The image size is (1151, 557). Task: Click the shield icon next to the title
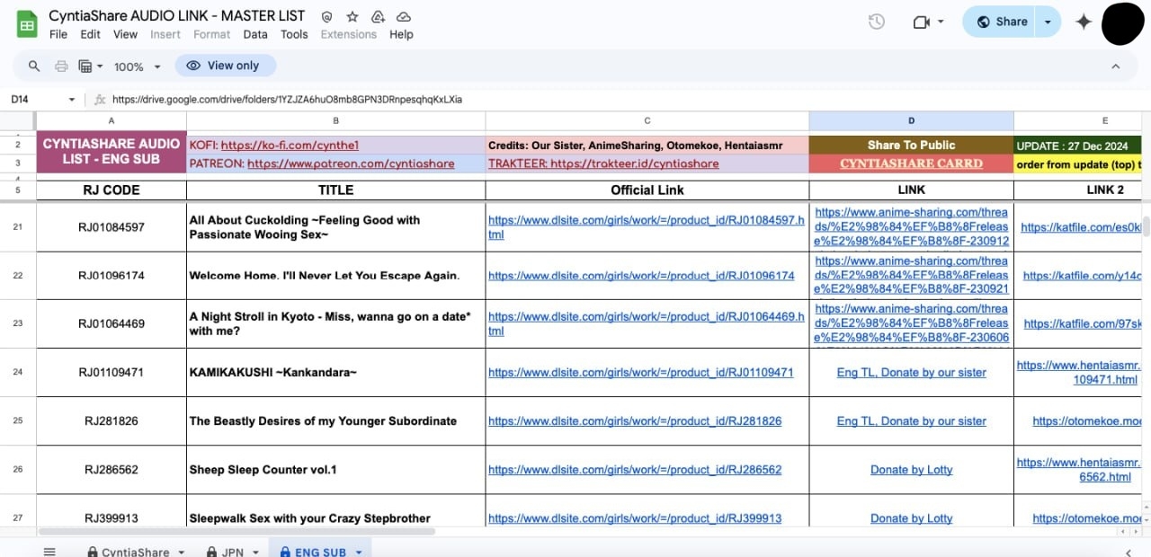tap(327, 17)
